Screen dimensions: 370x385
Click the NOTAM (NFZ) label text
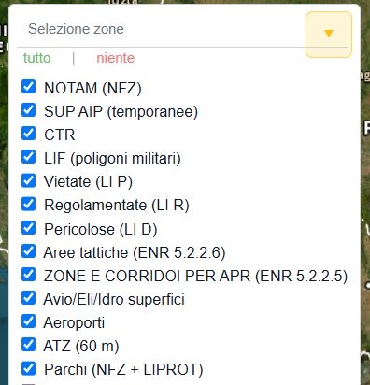(92, 88)
